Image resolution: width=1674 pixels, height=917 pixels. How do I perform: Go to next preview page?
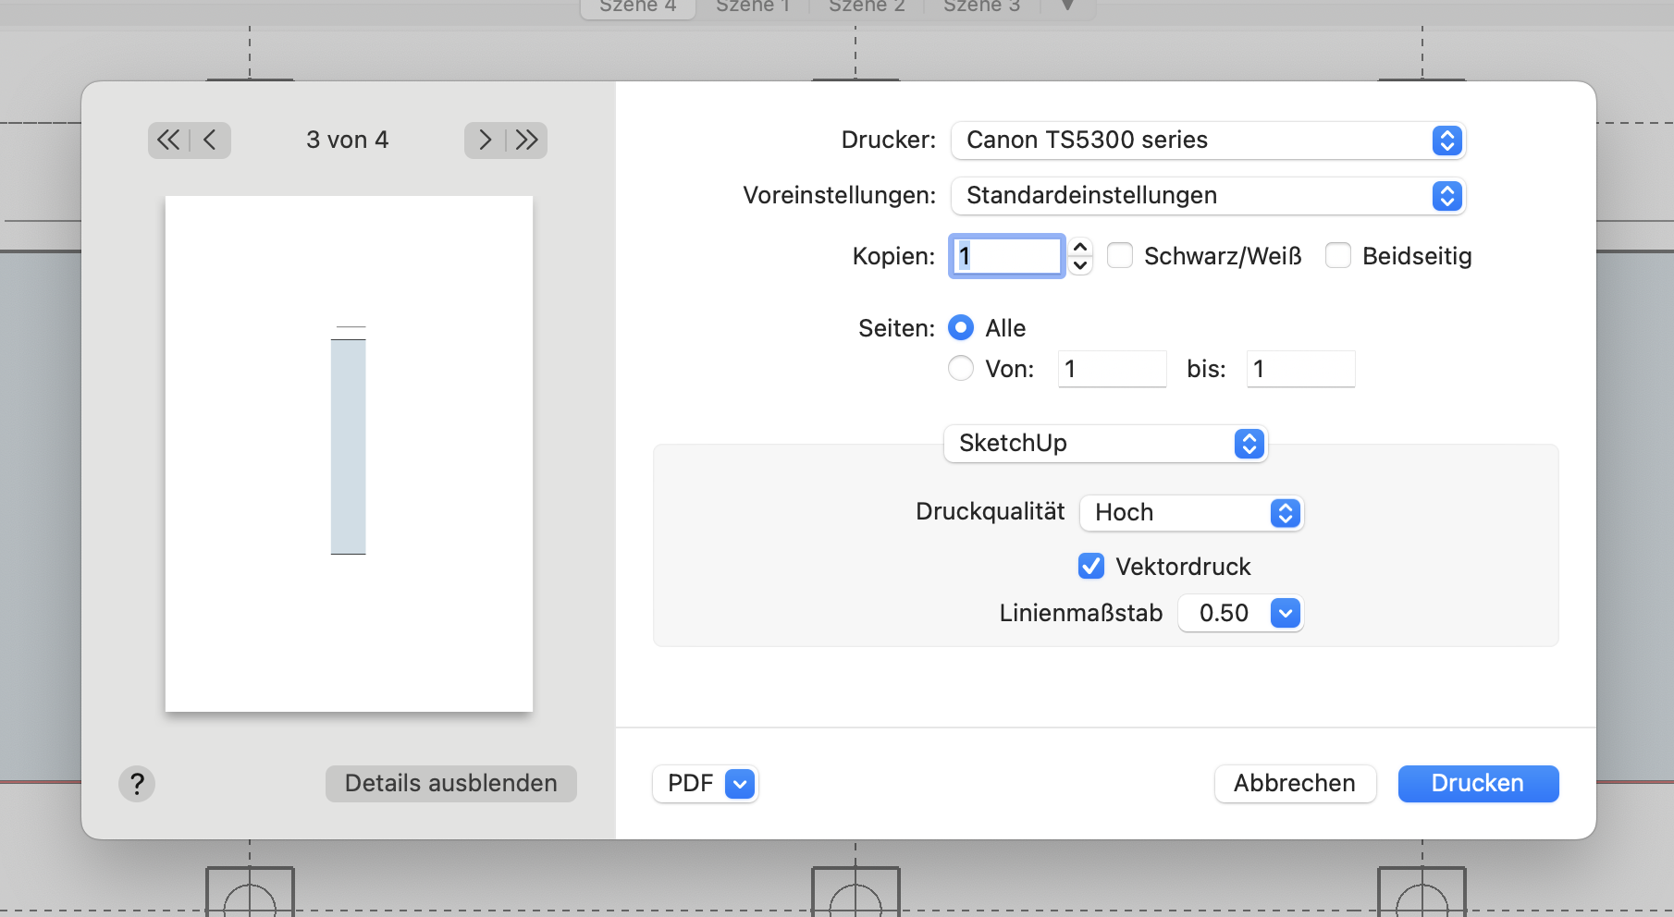point(485,141)
